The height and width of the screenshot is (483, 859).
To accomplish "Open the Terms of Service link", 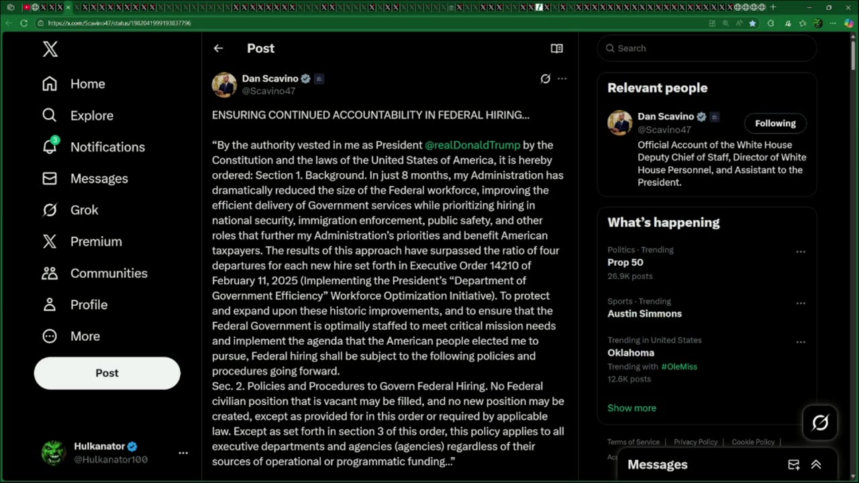I will [x=634, y=442].
